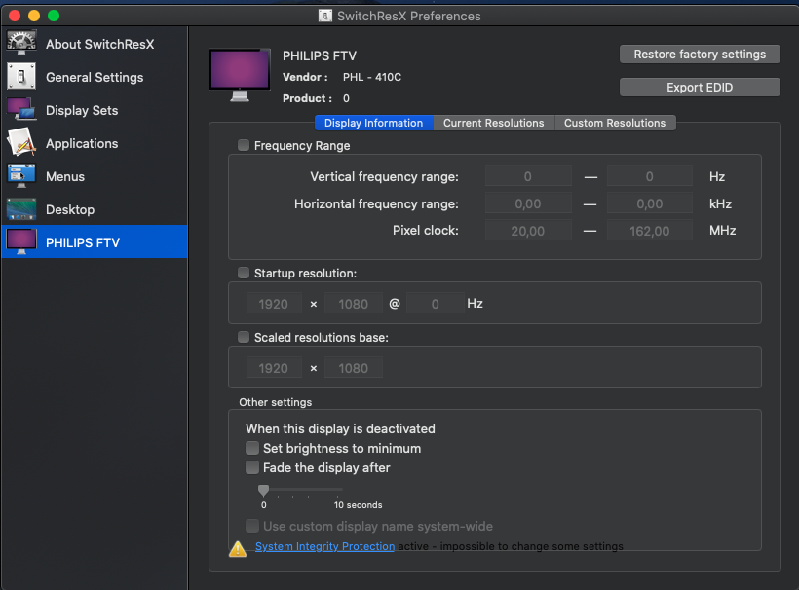The height and width of the screenshot is (590, 799).
Task: Click the yellow warning triangle icon
Action: pos(238,549)
